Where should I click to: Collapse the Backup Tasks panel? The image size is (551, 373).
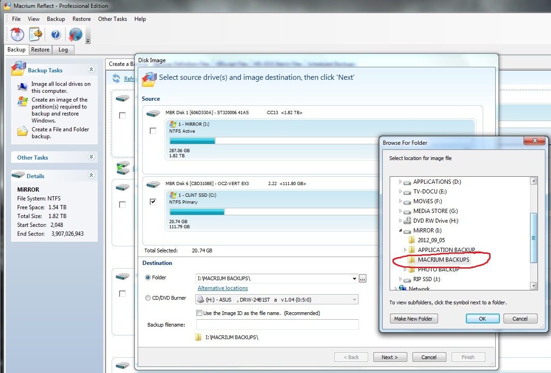coord(91,70)
